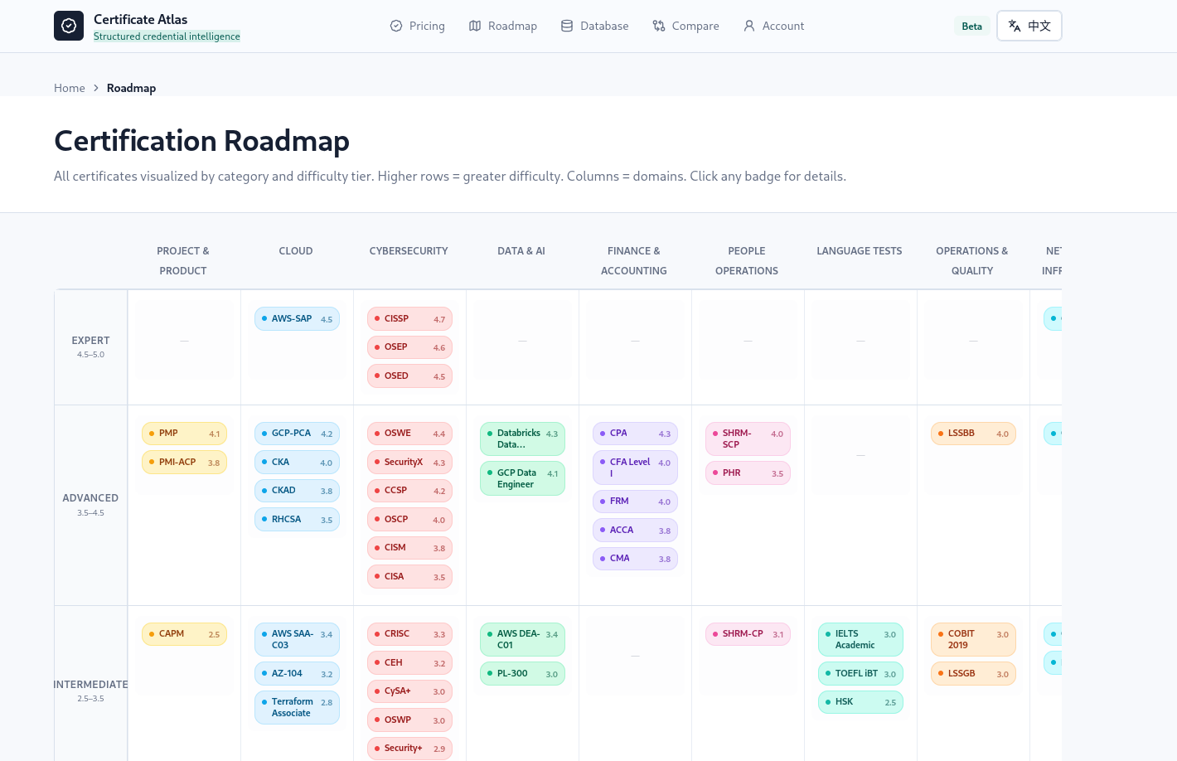Open the Database section

pos(595,26)
